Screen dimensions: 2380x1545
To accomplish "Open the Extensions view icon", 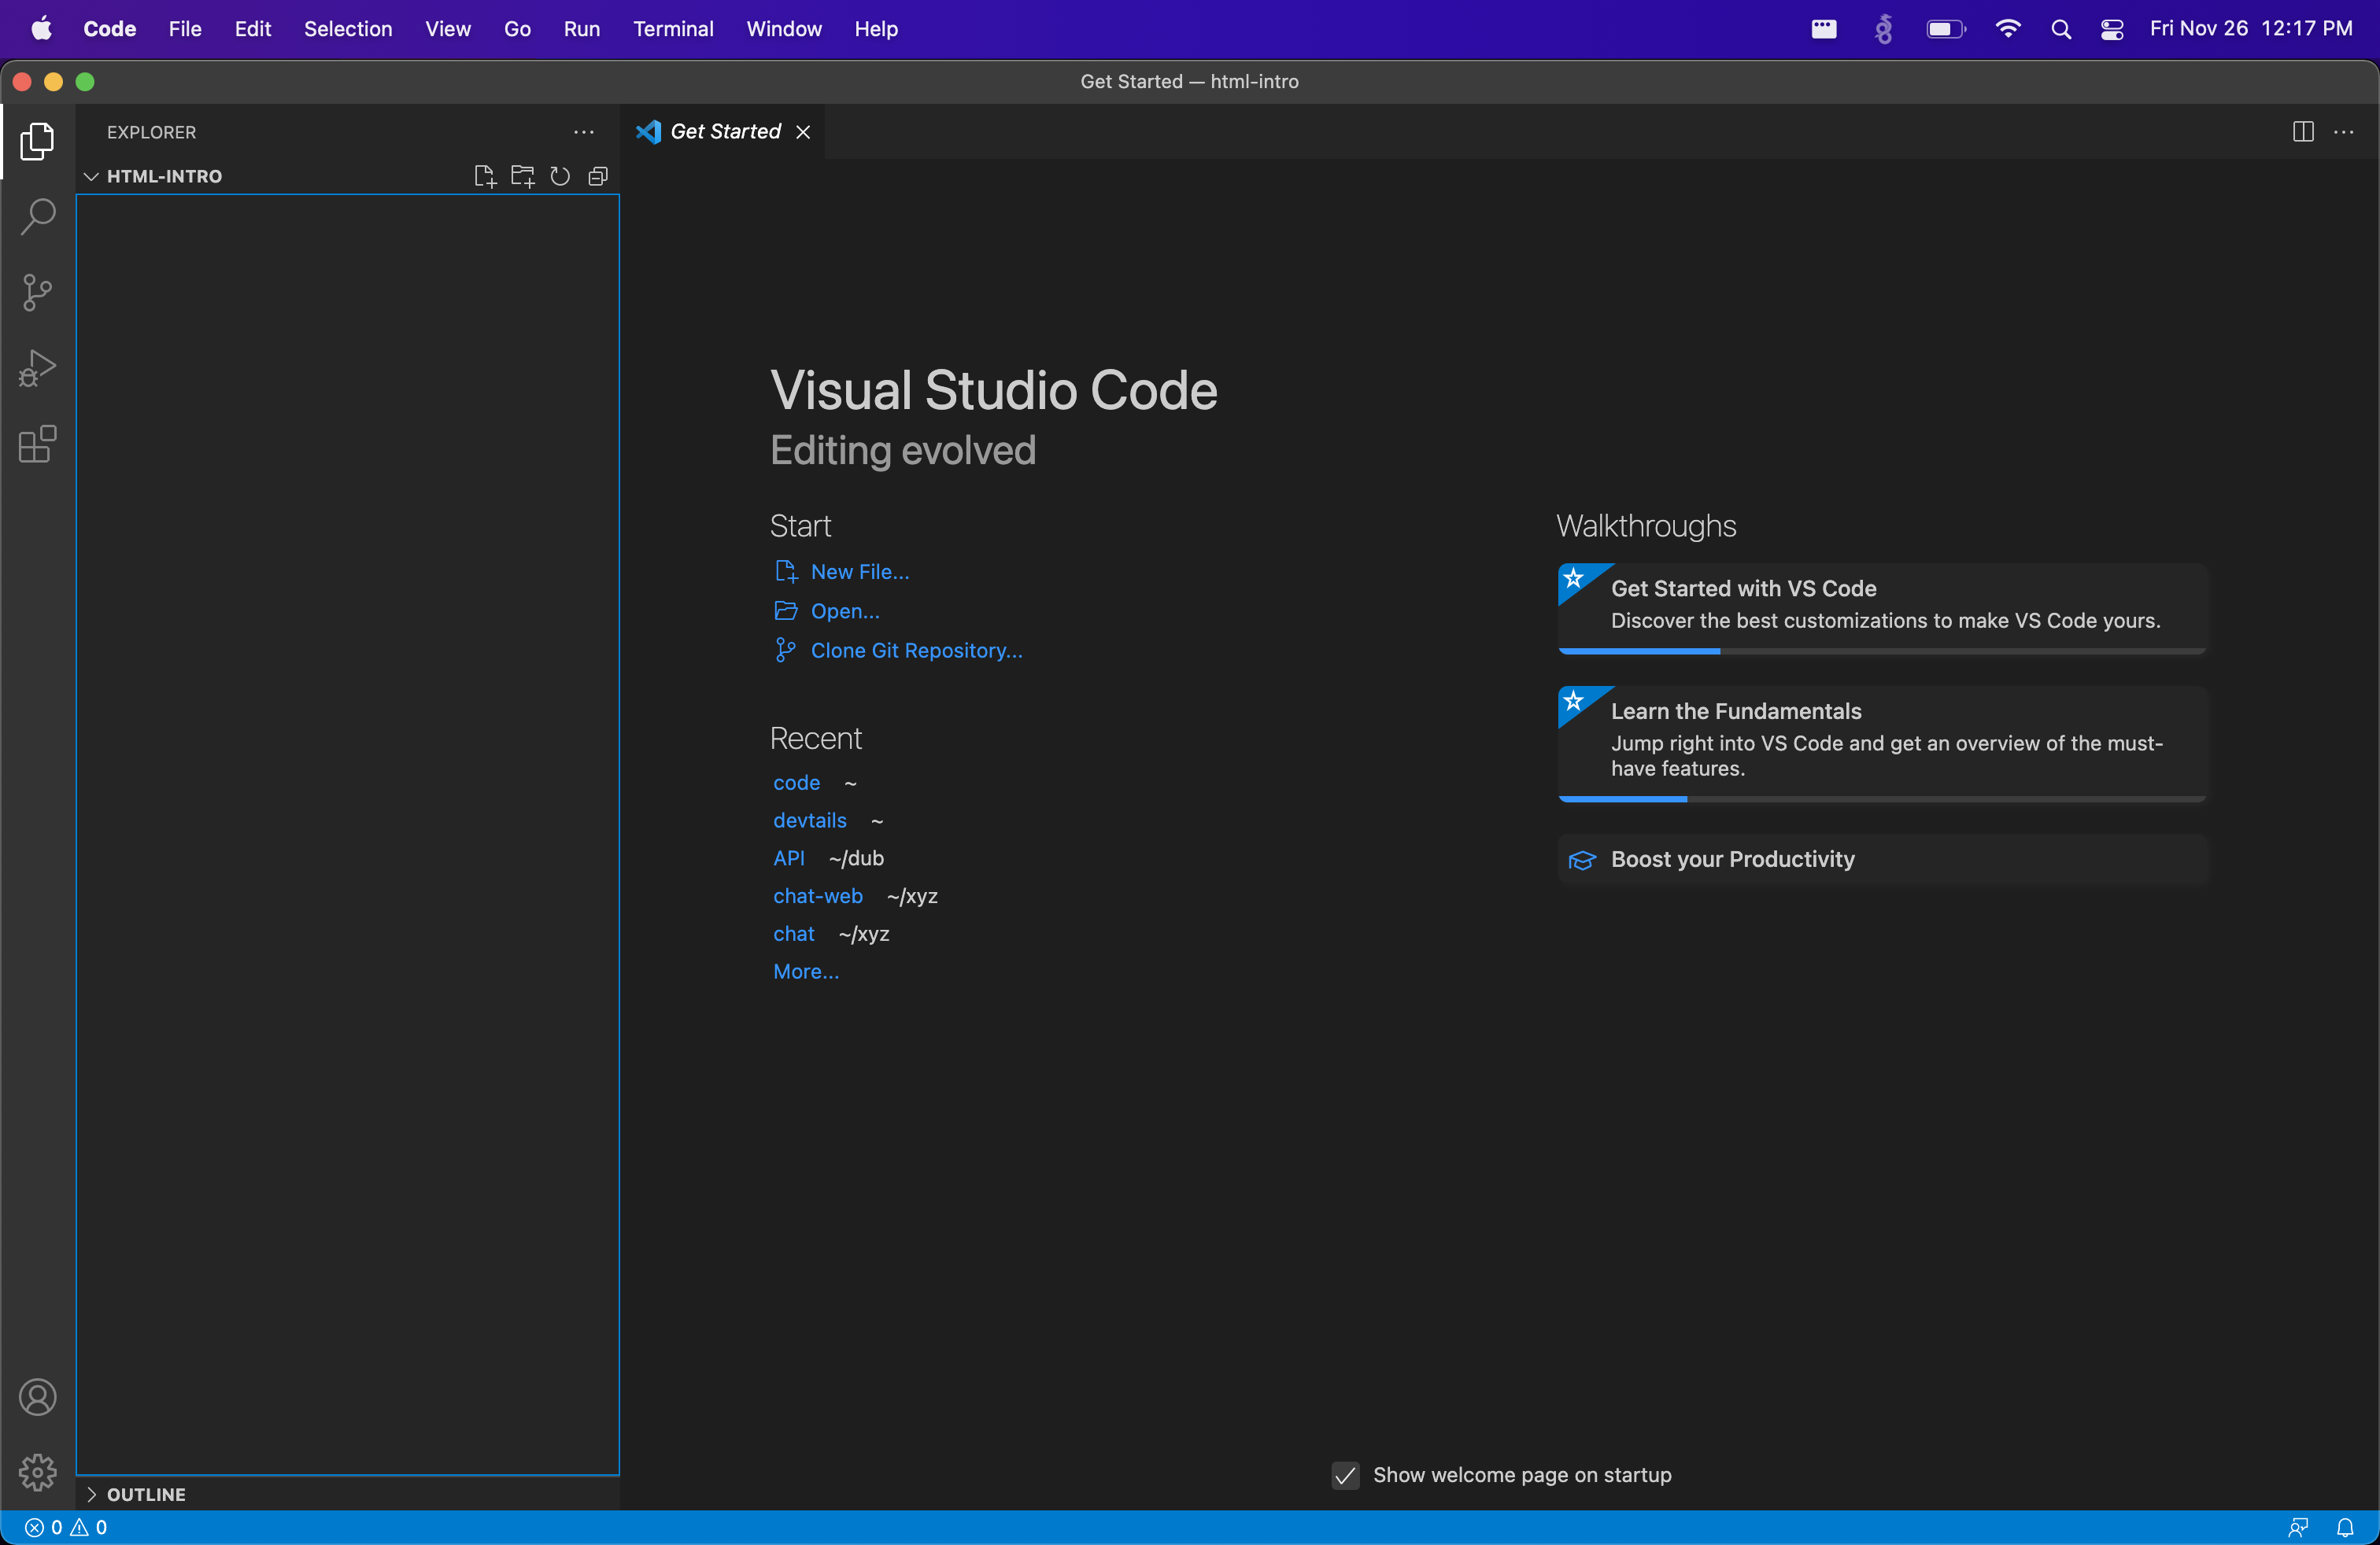I will pos(37,444).
